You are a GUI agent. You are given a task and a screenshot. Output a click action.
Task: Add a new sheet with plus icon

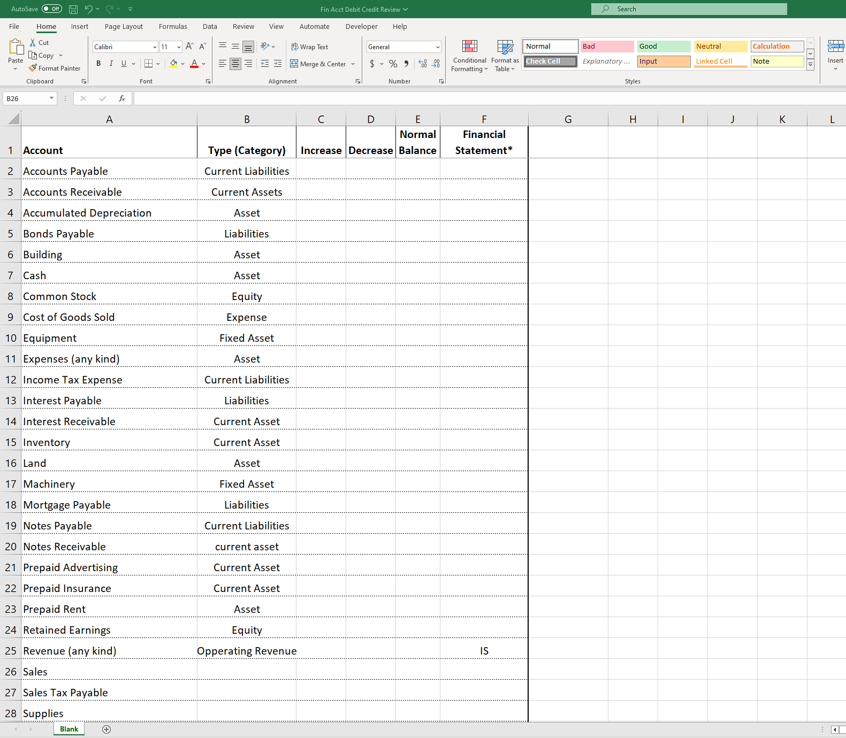point(106,729)
